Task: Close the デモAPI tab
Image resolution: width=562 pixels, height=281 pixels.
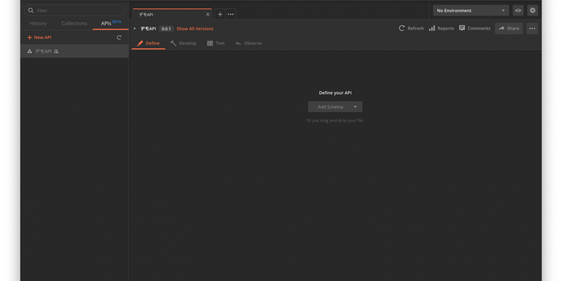Action: tap(208, 15)
